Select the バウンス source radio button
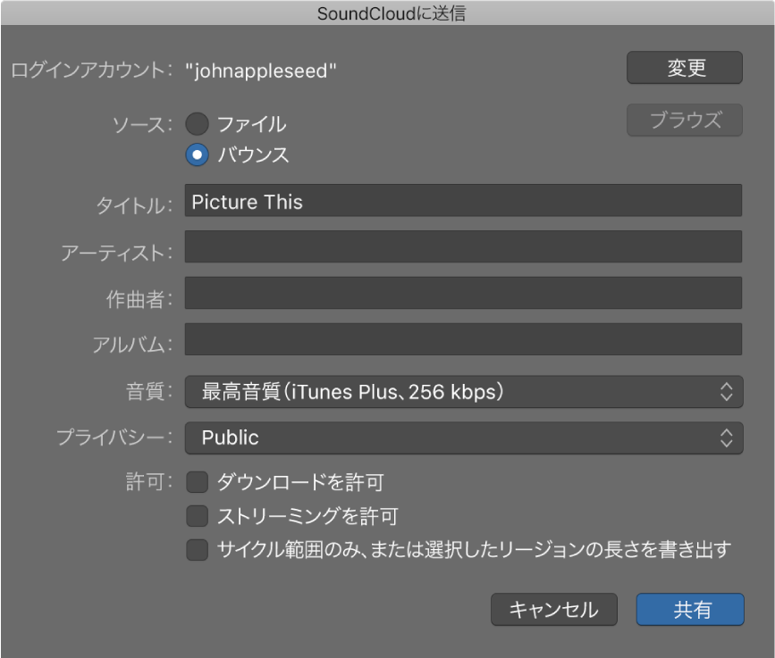 pos(198,155)
